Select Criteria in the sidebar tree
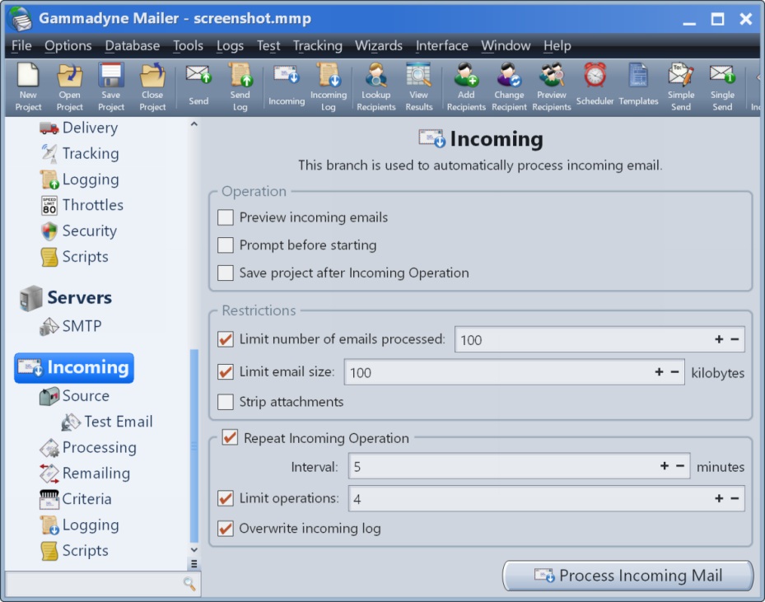The image size is (765, 602). pos(76,499)
